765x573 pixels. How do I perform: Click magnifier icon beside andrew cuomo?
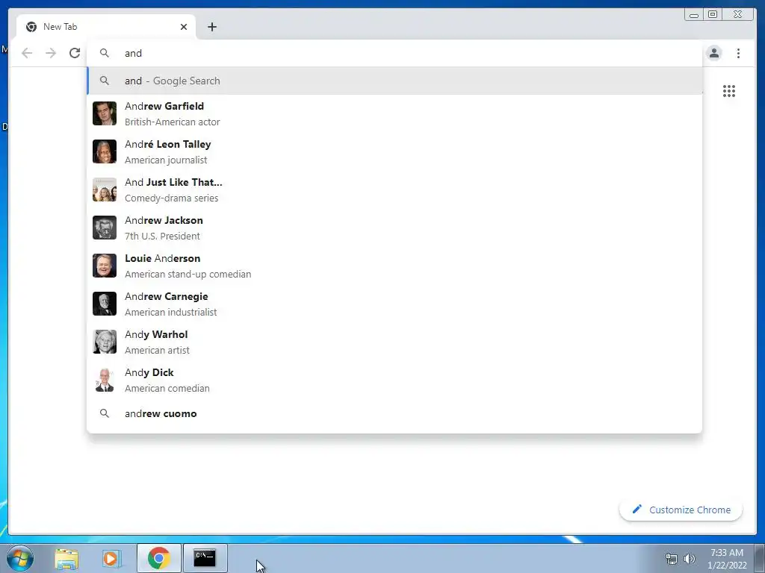coord(105,413)
